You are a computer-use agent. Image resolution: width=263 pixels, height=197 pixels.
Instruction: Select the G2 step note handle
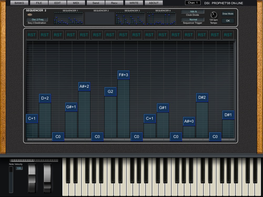(x=110, y=92)
